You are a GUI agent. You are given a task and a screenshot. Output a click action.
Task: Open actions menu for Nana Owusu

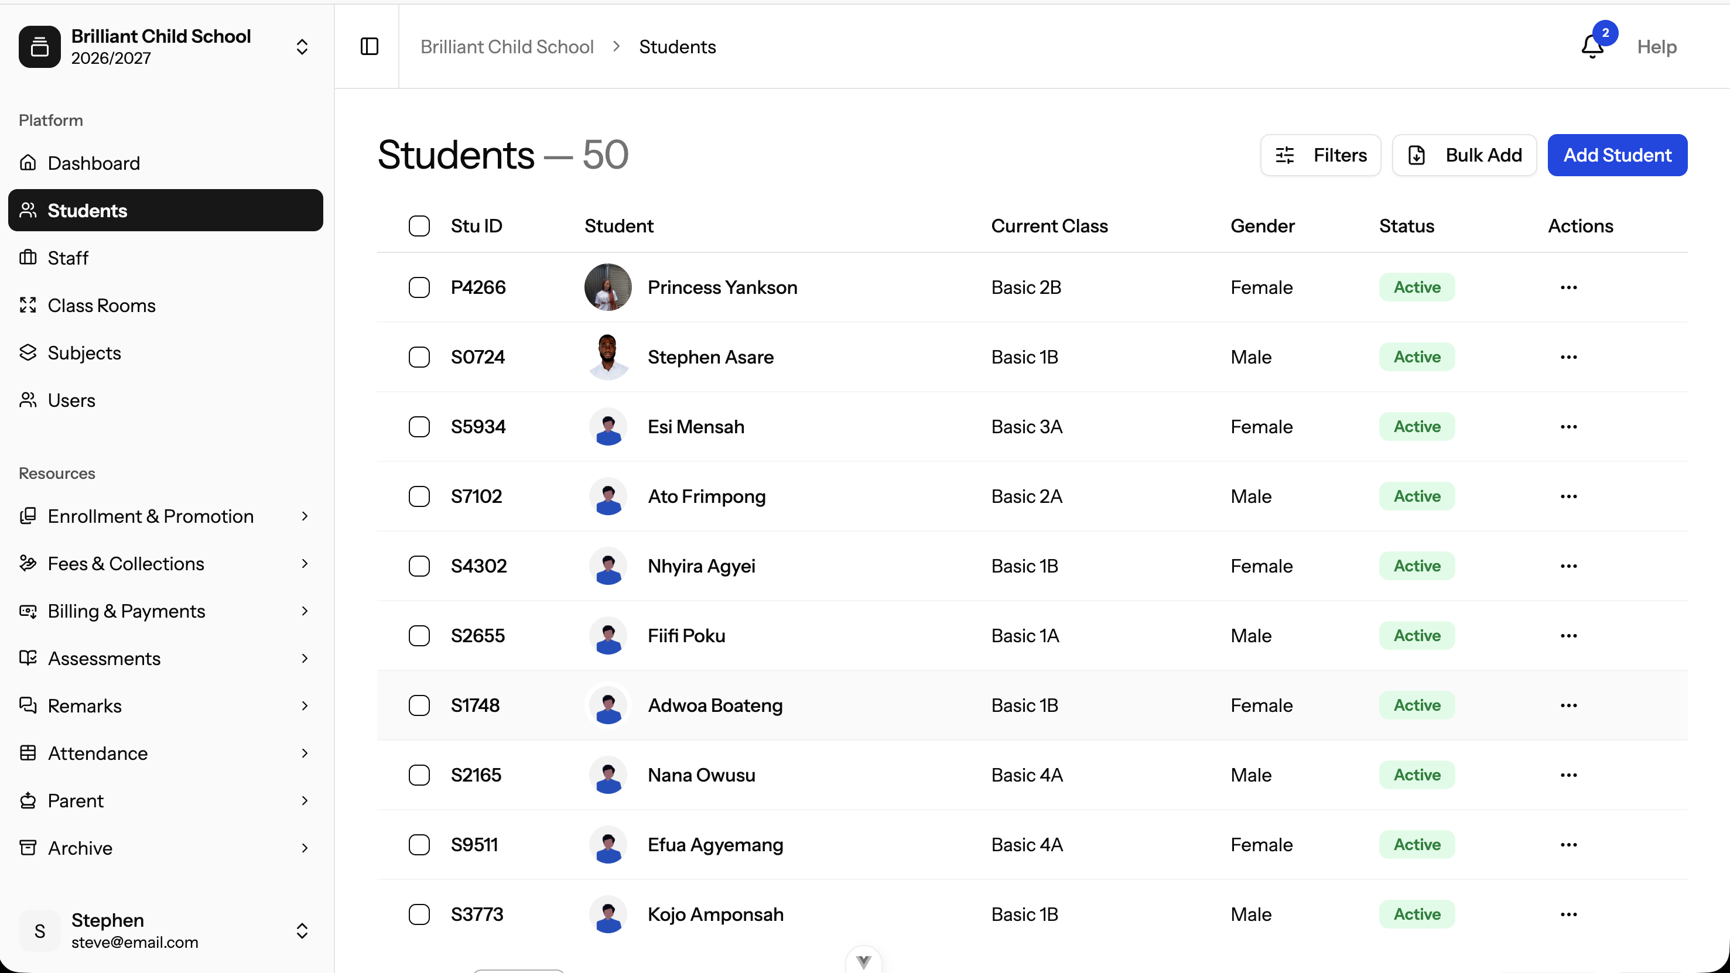click(1569, 775)
